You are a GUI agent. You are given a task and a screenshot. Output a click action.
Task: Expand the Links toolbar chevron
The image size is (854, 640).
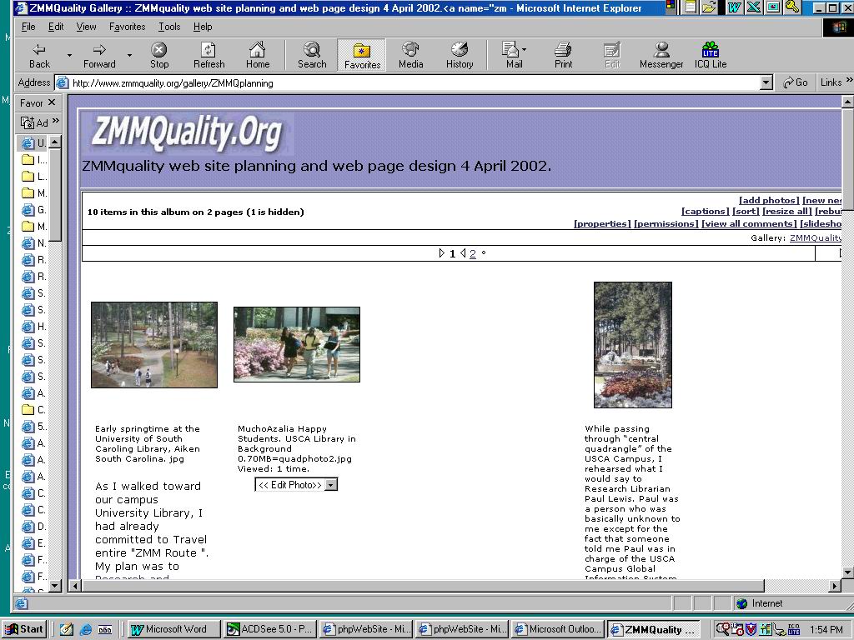tap(848, 81)
